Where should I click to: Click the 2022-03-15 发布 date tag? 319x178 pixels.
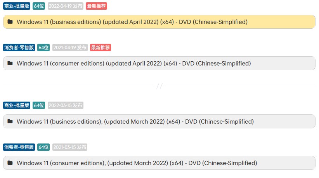65,105
